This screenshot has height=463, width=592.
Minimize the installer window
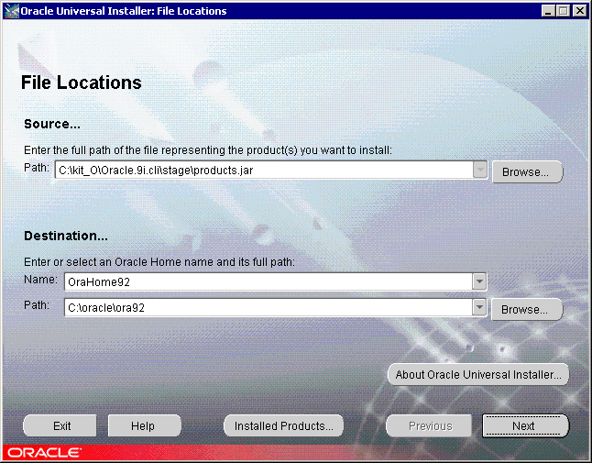(548, 11)
